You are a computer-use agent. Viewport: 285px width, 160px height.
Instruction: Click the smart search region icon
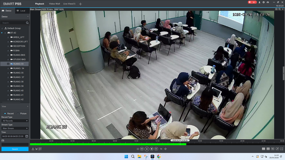pos(40,149)
